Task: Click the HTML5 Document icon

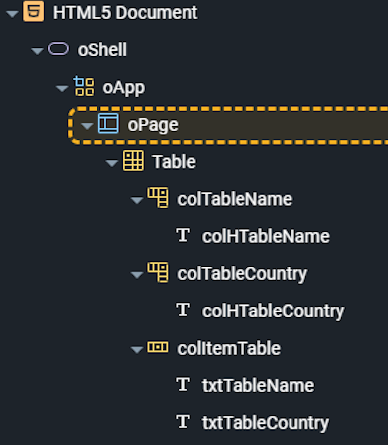Action: (x=34, y=11)
